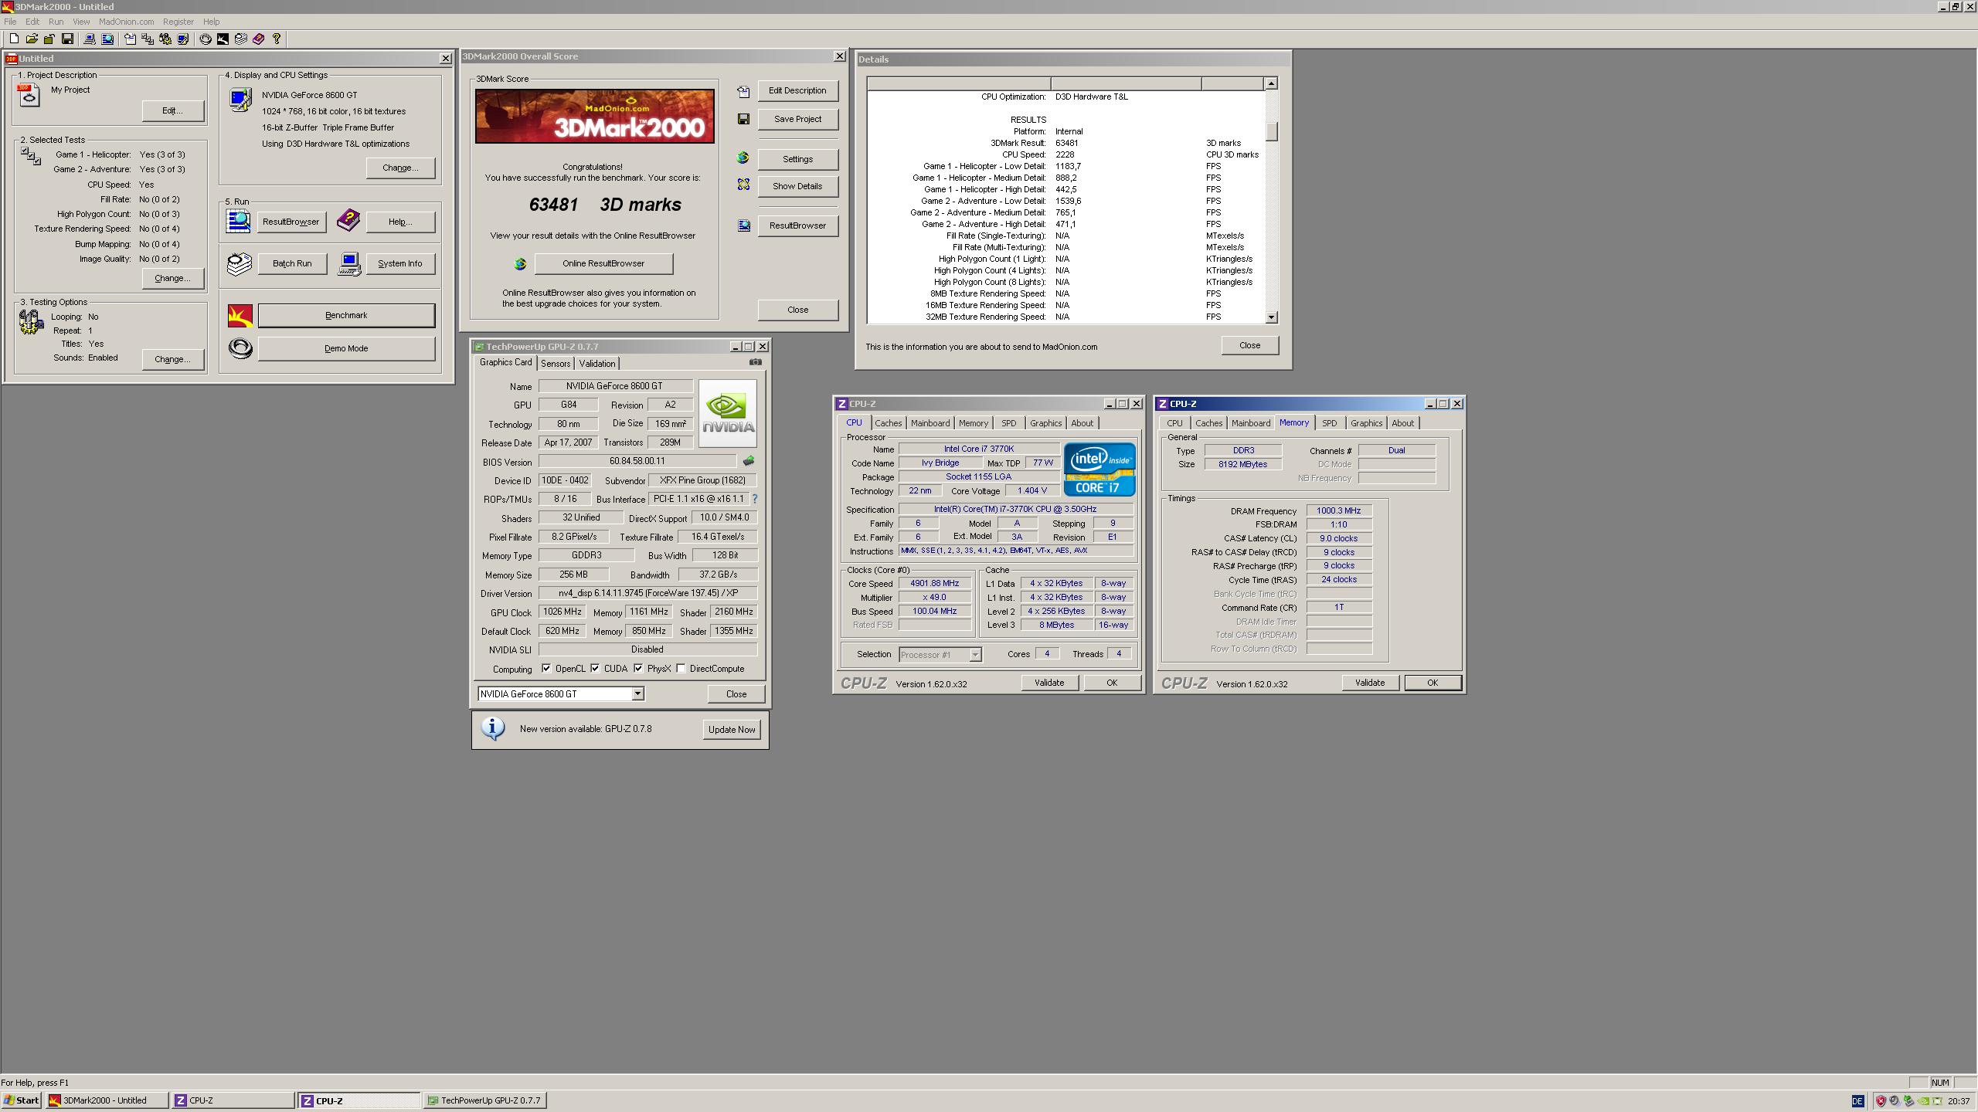Click the Selected Tests checklist toolbar icon
1978x1112 pixels.
pos(148,39)
